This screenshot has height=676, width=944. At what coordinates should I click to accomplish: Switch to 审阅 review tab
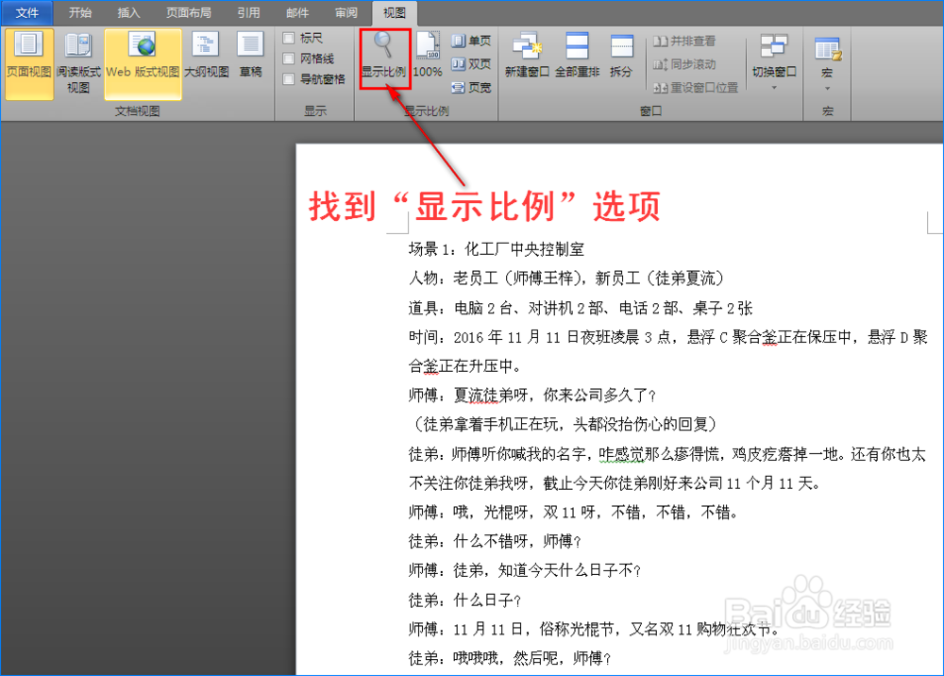(x=346, y=12)
